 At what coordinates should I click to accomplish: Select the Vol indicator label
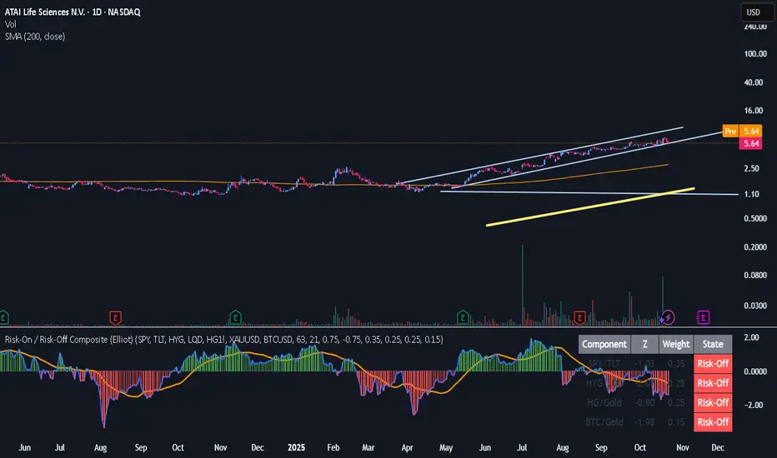[10, 24]
